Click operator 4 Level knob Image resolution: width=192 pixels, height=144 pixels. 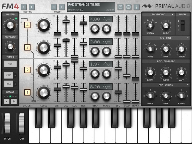[x=44, y=25]
